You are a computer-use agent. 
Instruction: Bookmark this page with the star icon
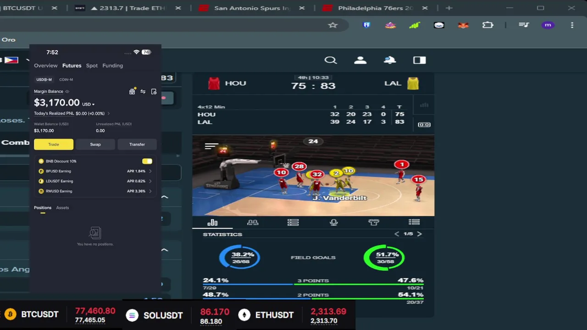333,25
